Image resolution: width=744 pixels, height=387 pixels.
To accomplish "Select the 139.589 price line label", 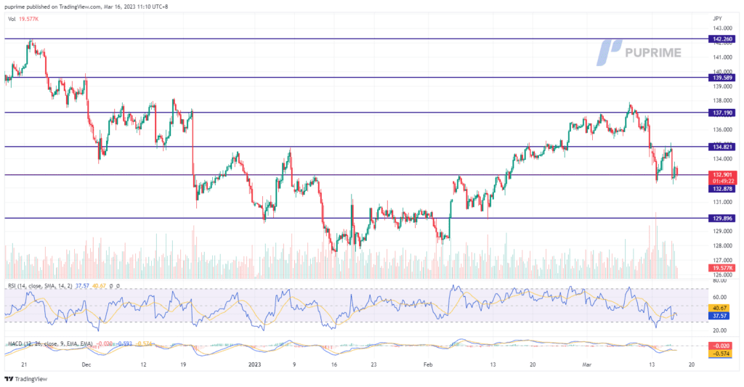I will 721,77.
